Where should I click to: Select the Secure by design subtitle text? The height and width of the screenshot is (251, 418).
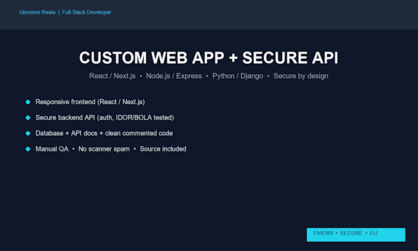(301, 76)
